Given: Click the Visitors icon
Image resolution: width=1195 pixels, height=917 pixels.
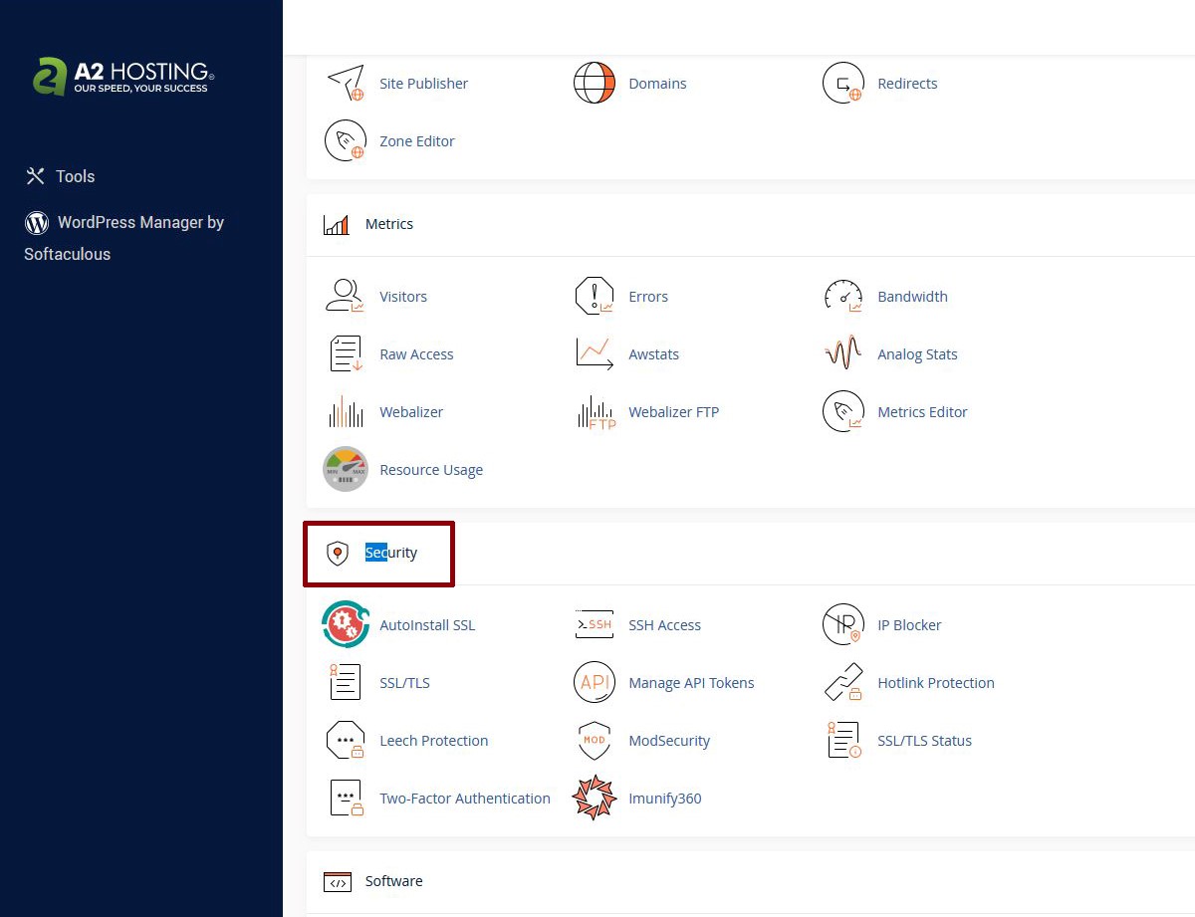Looking at the screenshot, I should [346, 297].
